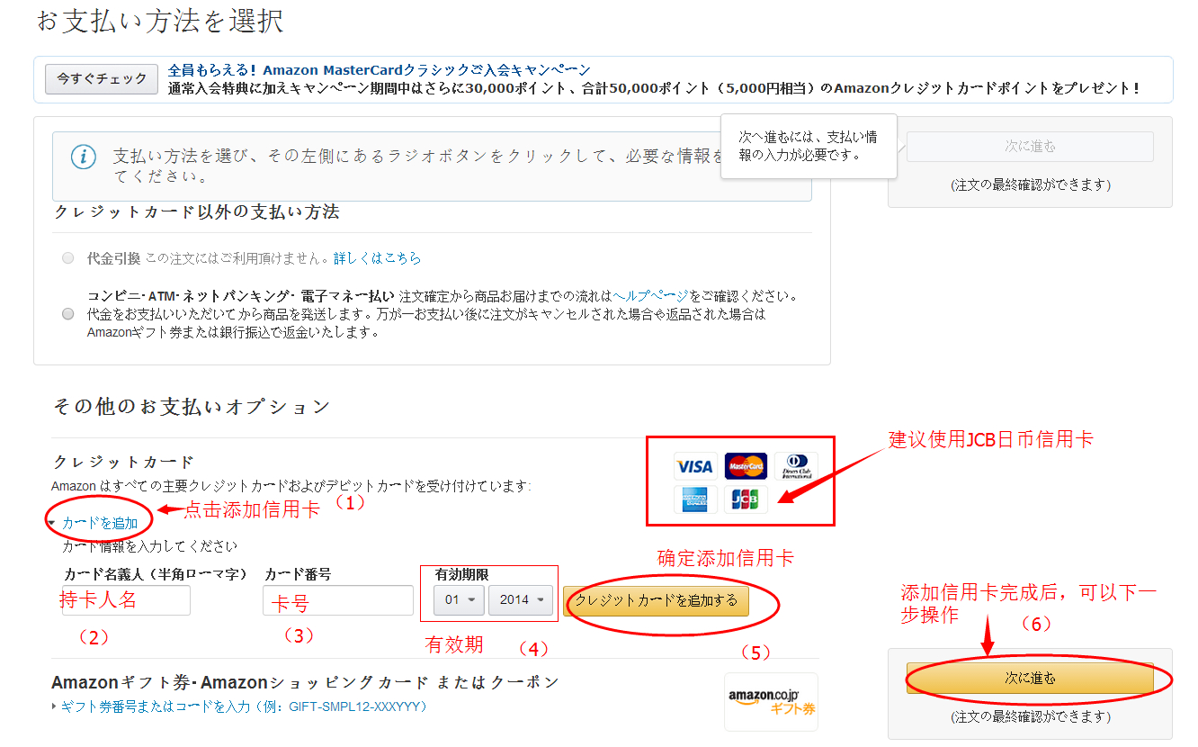This screenshot has width=1198, height=747.
Task: Select the 代金引換 radio button
Action: point(68,258)
